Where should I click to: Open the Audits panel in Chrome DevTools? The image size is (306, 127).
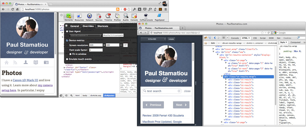point(126,17)
